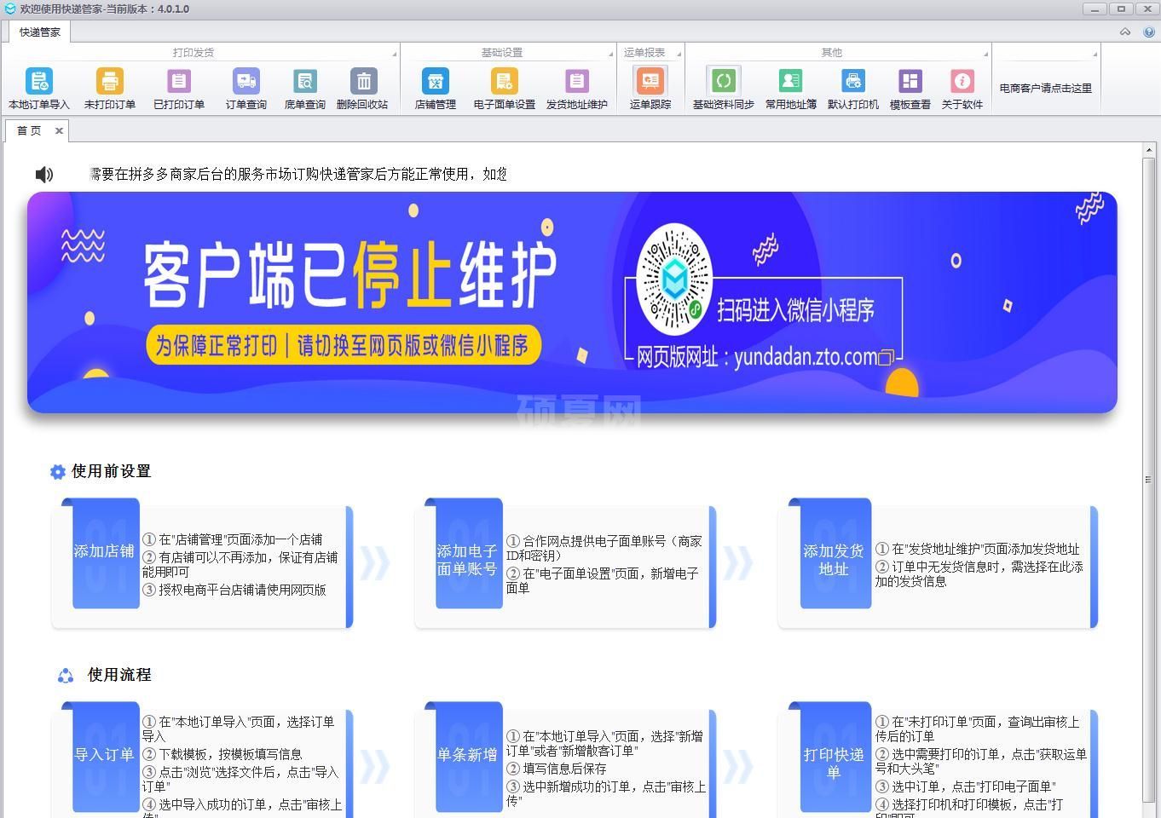Open 模板查看
Viewport: 1161px width, 818px height.
(910, 89)
